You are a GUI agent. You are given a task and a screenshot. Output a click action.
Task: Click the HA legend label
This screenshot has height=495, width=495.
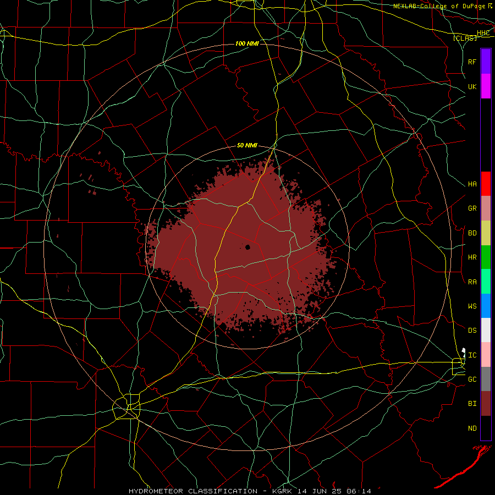[472, 184]
